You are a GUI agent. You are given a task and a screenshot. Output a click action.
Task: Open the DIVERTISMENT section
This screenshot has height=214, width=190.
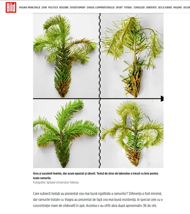78,8
